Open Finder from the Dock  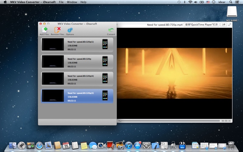[13, 146]
